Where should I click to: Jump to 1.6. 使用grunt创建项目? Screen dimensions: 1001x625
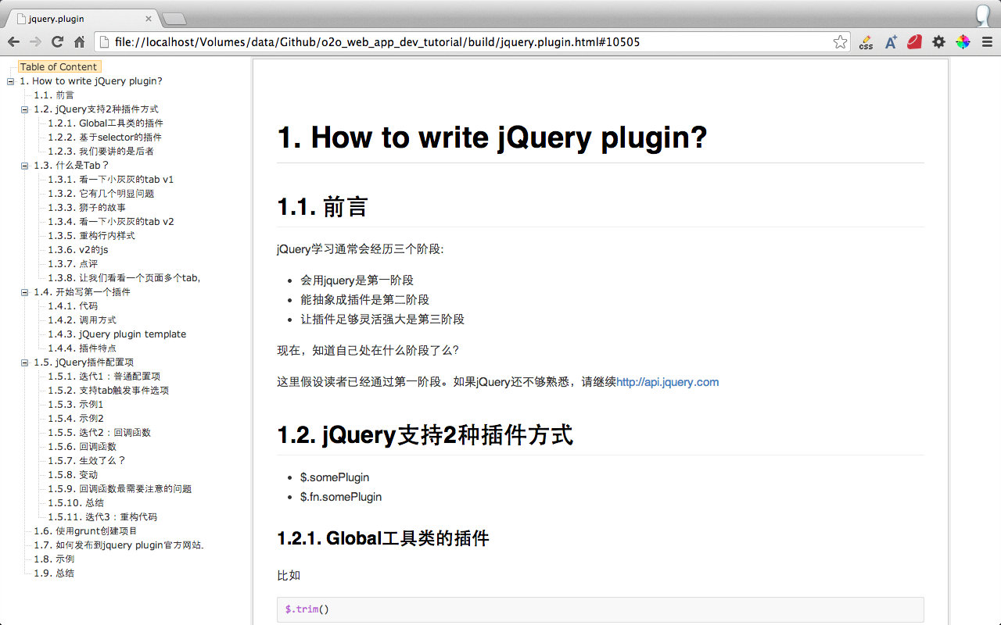coord(85,531)
